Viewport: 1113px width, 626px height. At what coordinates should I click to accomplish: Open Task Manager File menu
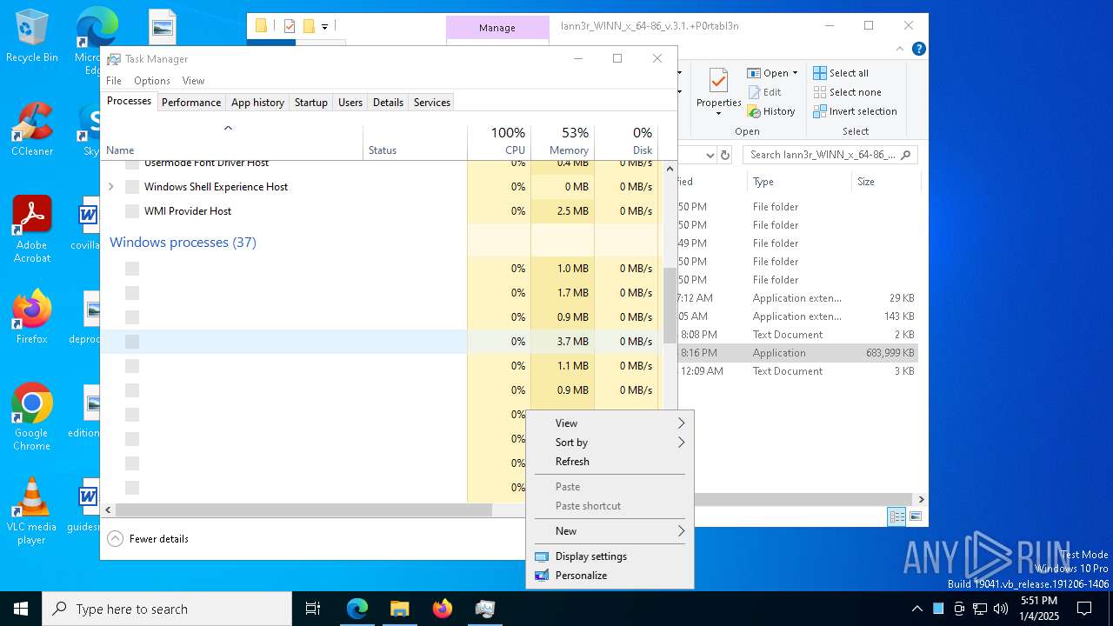[x=114, y=81]
